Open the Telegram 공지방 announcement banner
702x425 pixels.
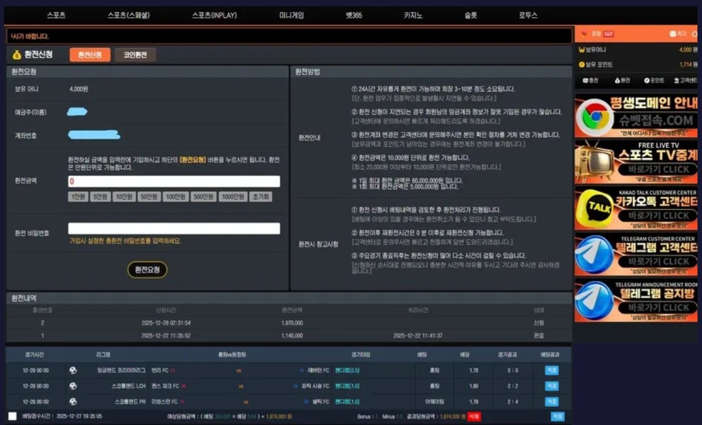point(636,301)
